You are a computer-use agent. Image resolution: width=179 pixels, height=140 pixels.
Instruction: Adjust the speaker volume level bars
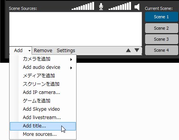120,6
